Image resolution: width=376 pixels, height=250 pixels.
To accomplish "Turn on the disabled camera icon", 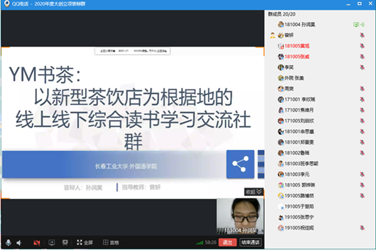I will [37, 243].
